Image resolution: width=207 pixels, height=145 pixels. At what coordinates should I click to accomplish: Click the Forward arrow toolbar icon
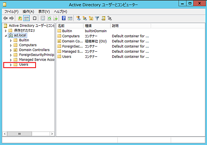point(11,18)
